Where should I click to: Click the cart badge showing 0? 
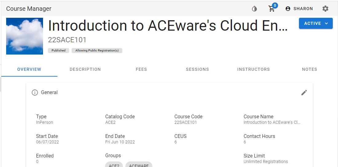point(275,6)
